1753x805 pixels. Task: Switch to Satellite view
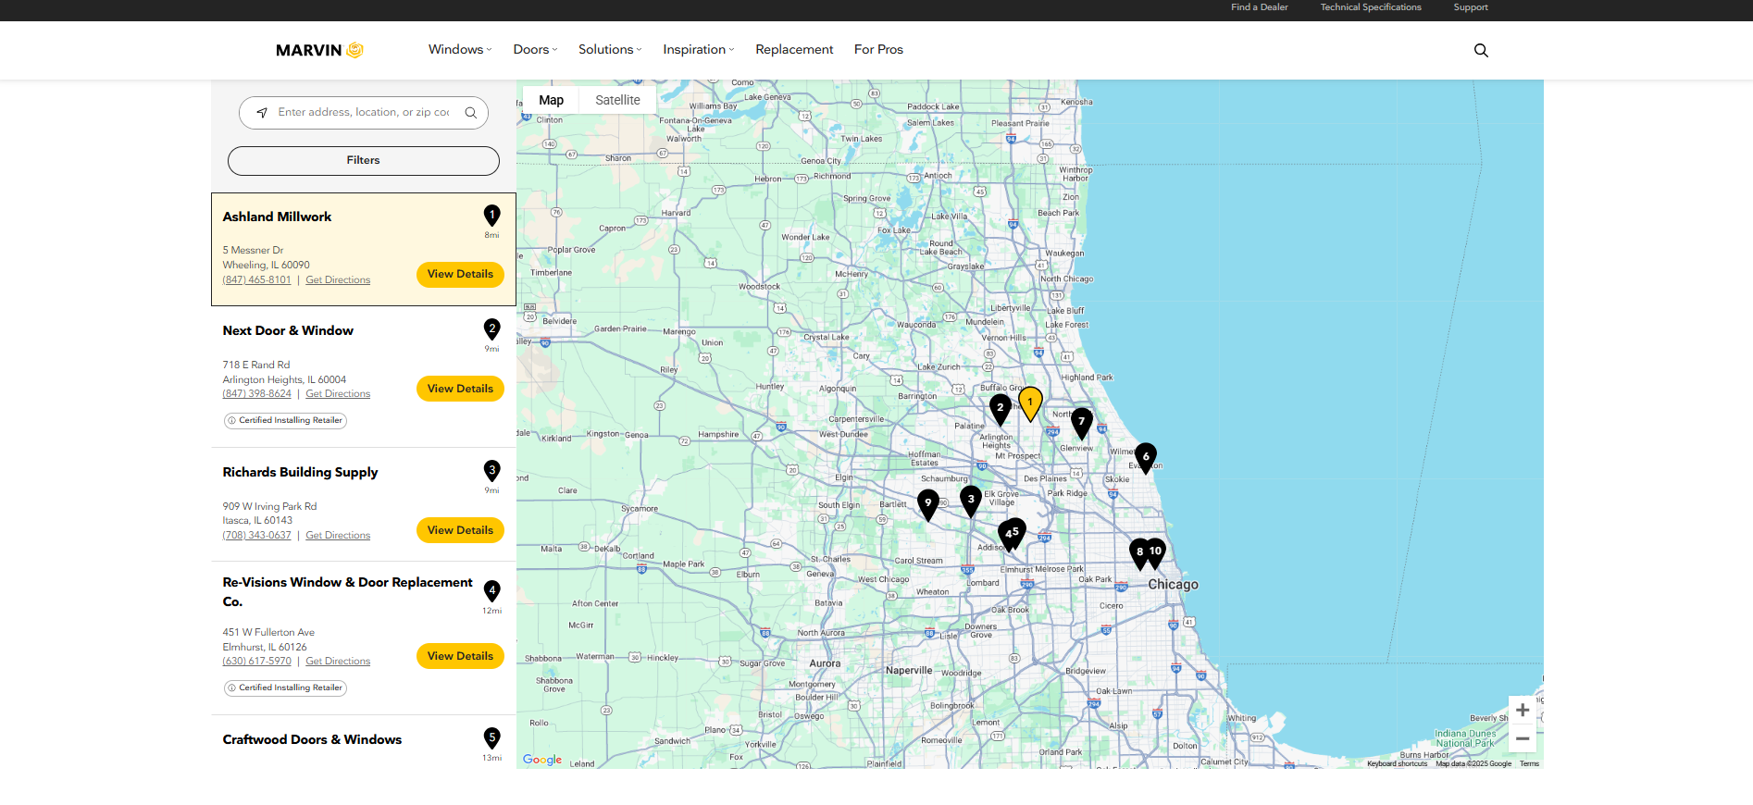coord(617,100)
